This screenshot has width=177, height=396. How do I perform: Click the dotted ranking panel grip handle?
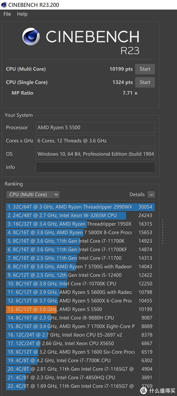[163, 231]
